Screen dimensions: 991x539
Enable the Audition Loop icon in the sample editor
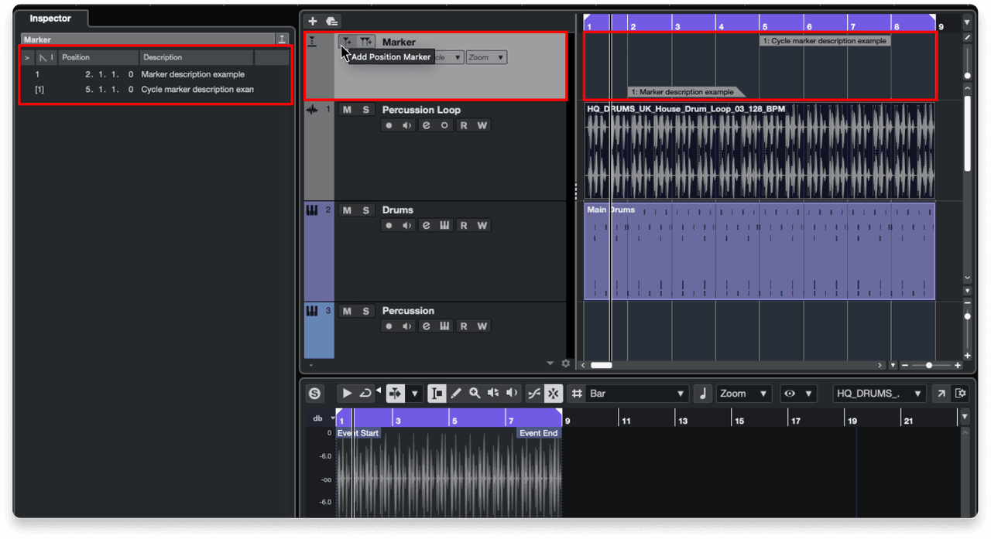(x=365, y=393)
